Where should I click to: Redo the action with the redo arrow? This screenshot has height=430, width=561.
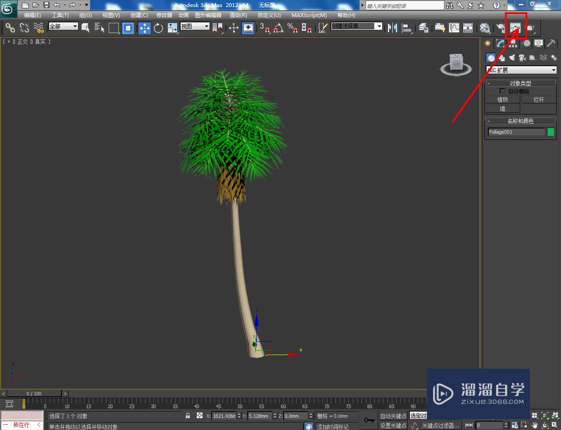[72, 5]
